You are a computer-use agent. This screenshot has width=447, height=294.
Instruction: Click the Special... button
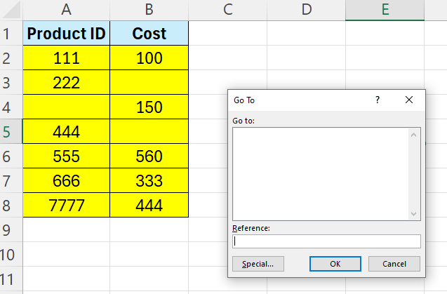coord(258,264)
